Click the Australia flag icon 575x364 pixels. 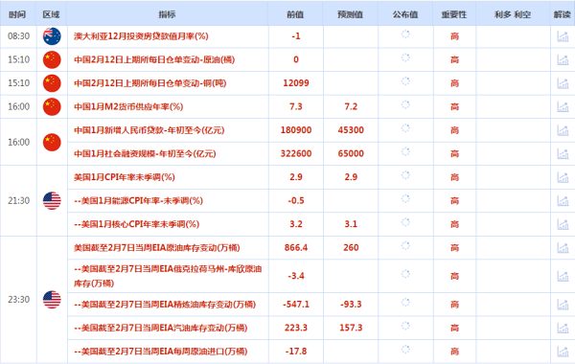[52, 36]
